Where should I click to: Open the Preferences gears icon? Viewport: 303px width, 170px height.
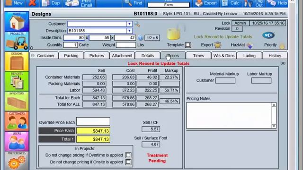click(17, 161)
